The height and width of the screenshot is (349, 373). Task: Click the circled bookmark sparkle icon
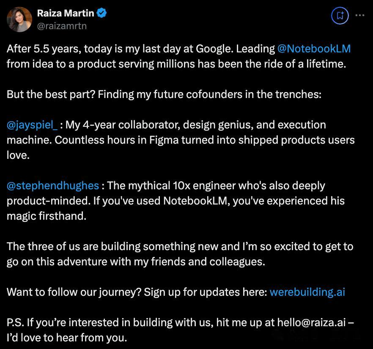[x=340, y=16]
